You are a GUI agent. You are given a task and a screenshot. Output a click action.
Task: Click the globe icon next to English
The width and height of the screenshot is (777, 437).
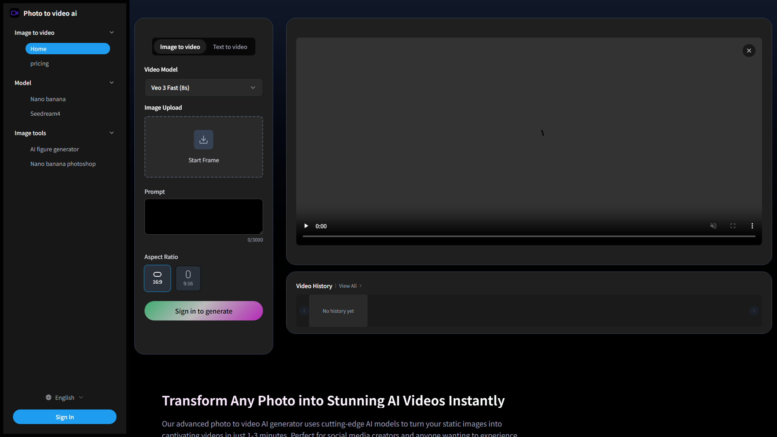pos(48,397)
